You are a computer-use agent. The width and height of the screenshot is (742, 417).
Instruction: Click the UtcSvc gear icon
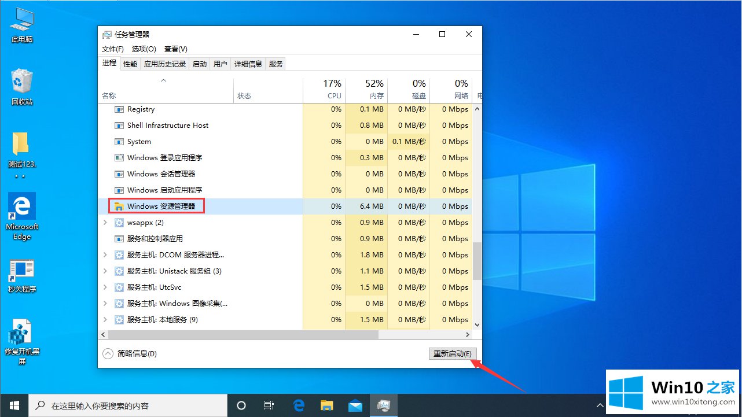point(119,287)
